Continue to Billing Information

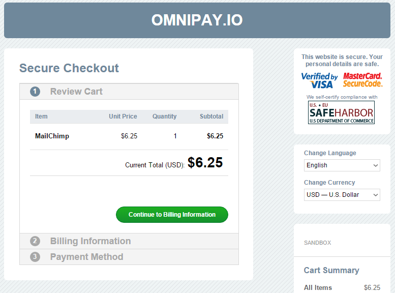pos(172,215)
